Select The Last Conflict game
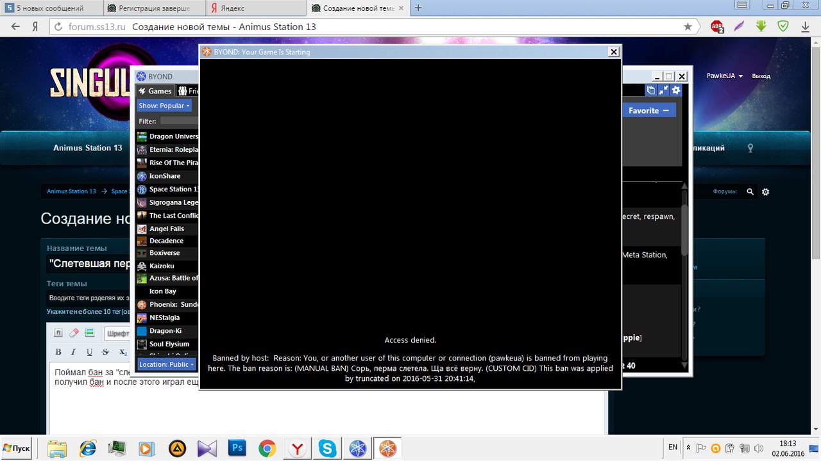The width and height of the screenshot is (821, 461). point(167,215)
